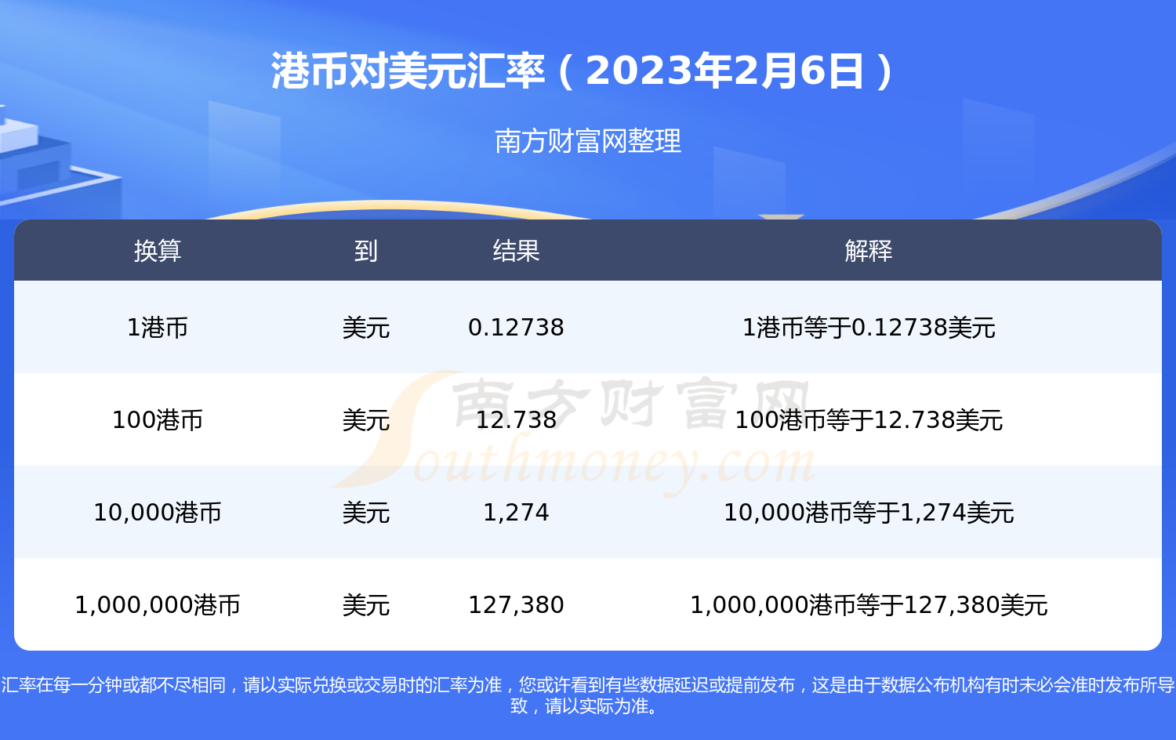This screenshot has width=1176, height=740.
Task: Click the explanation 10,000港币等于1,274美元
Action: (x=869, y=513)
